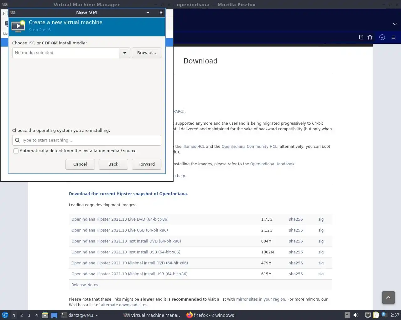The width and height of the screenshot is (401, 320).
Task: Open the file manager from the panel
Action: pos(45,315)
